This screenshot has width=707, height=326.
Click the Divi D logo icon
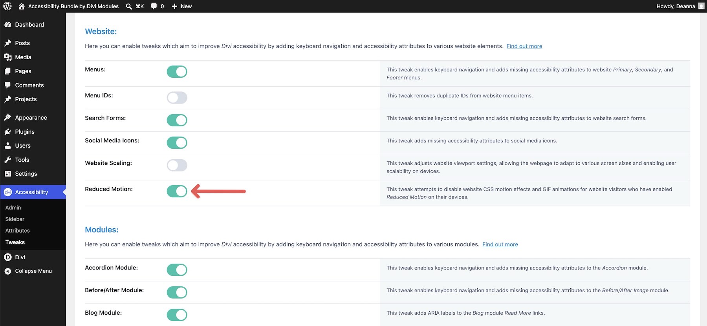[8, 257]
